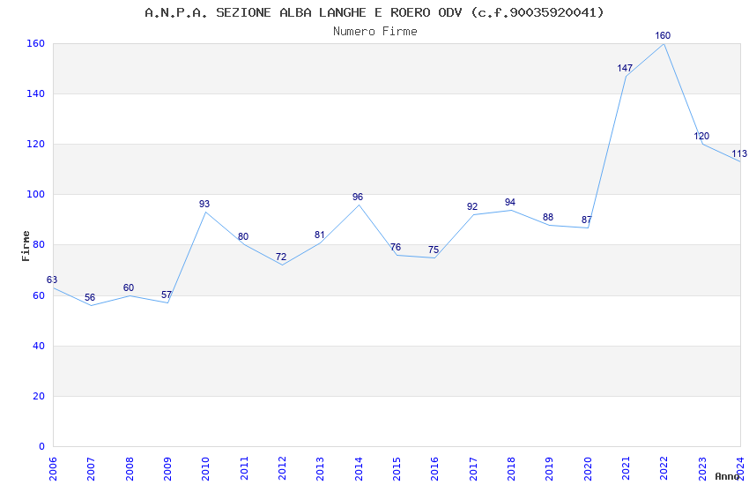The height and width of the screenshot is (485, 749).
Task: Select the data label 88 for 2019
Action: [548, 217]
